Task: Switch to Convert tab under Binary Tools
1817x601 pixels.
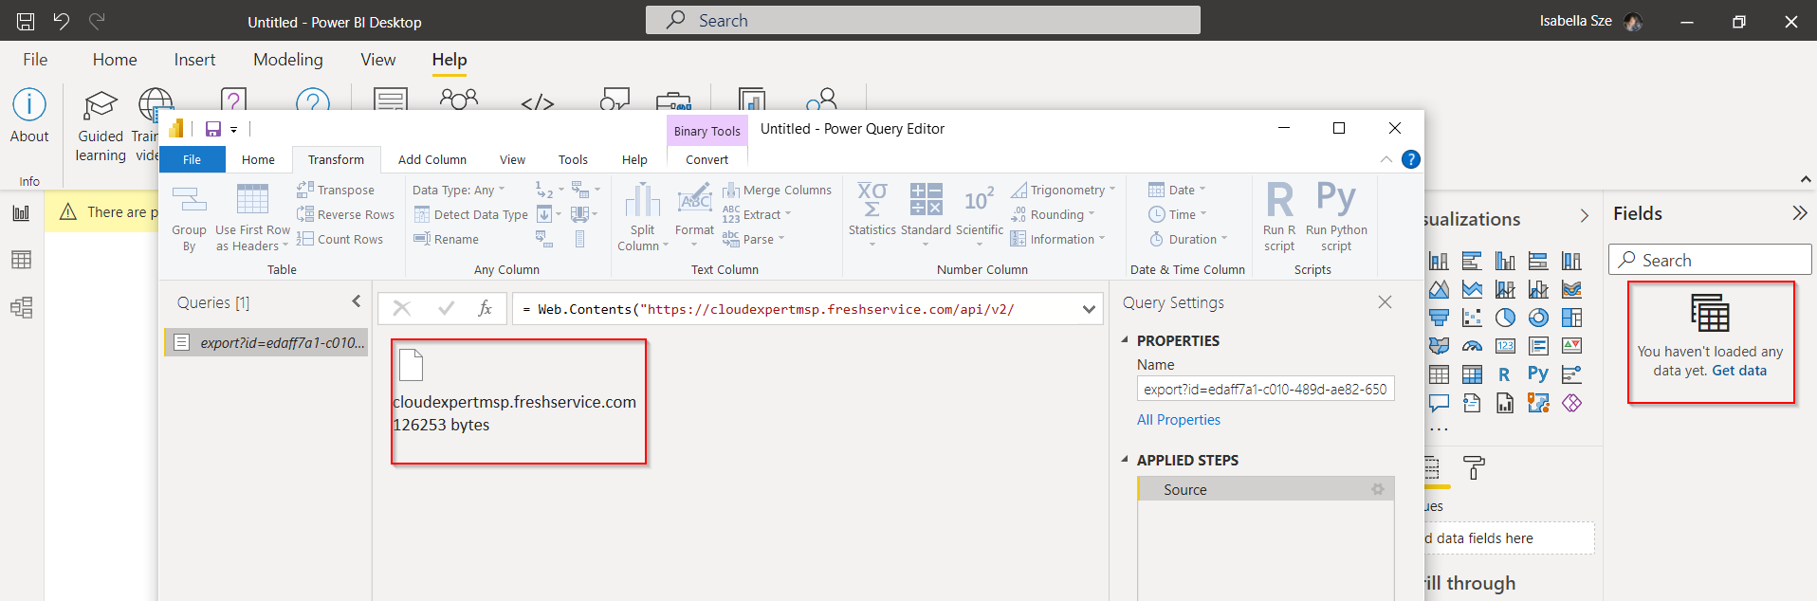Action: click(707, 159)
